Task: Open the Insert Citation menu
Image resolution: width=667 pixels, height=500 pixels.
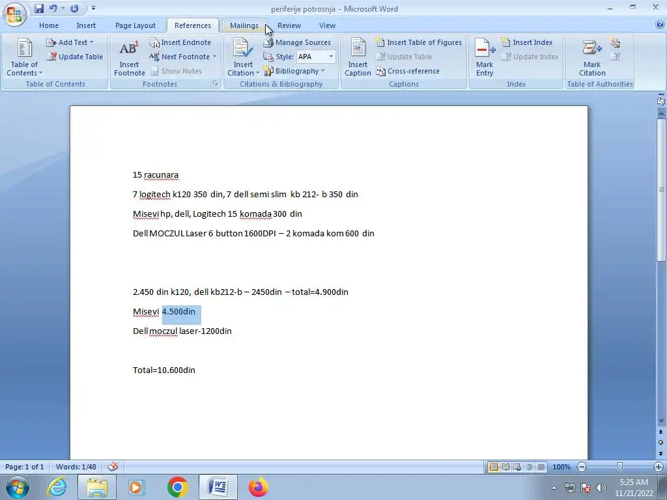Action: click(243, 57)
